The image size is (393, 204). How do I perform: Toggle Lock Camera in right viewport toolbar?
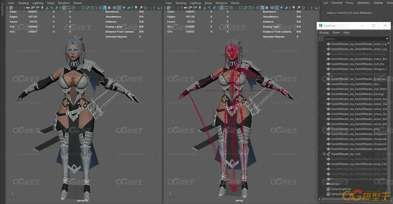[190, 8]
